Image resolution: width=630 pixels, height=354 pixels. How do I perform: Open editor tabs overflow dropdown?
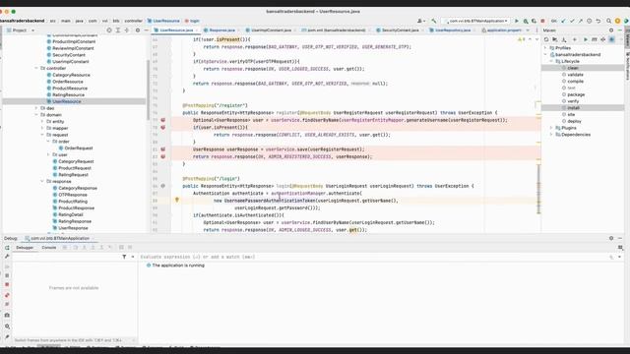pyautogui.click(x=528, y=30)
